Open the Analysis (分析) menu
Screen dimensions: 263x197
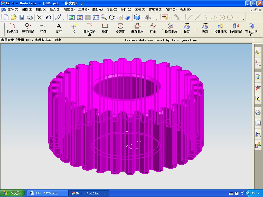pos(126,9)
